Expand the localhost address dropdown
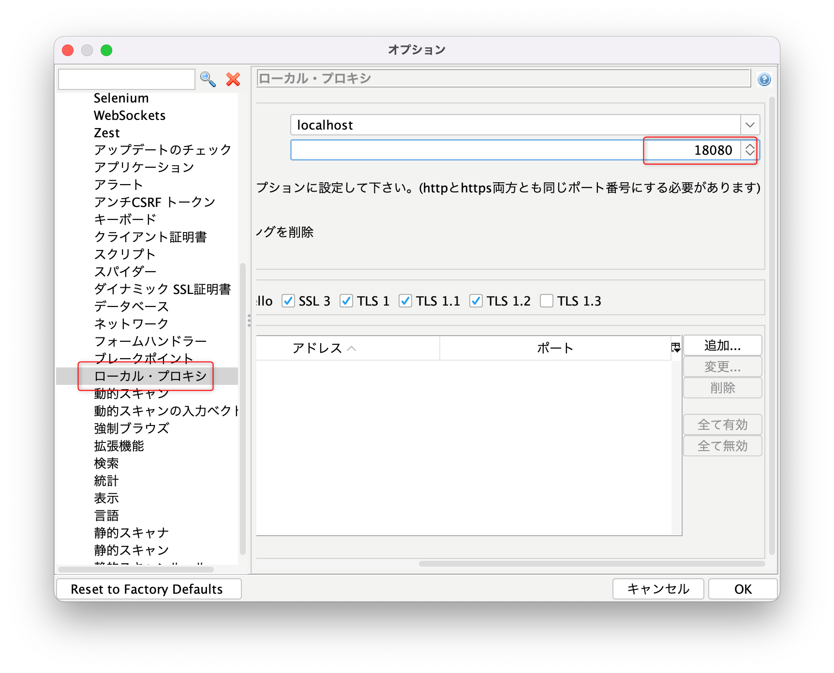The image size is (834, 673). click(750, 125)
